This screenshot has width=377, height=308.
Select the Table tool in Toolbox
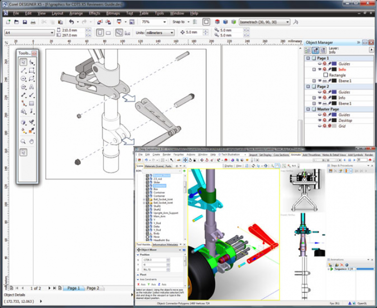tap(32, 104)
